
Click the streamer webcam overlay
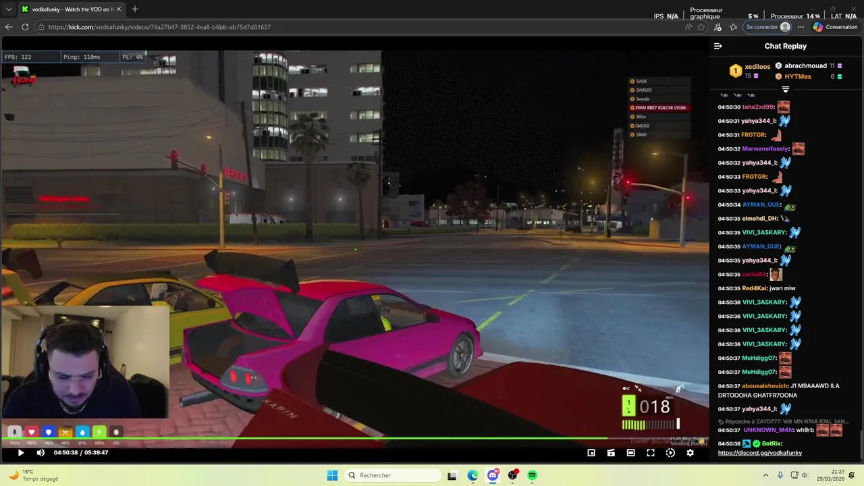(84, 362)
